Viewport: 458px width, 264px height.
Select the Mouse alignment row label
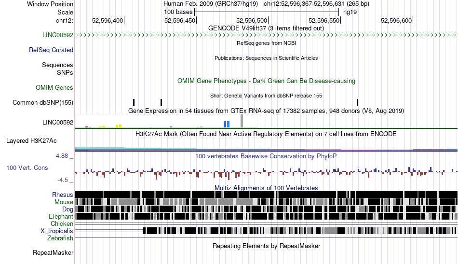click(64, 202)
